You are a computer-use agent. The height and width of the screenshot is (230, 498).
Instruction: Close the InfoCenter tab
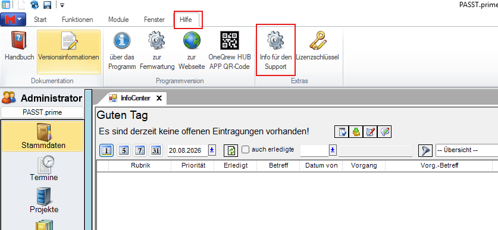159,98
